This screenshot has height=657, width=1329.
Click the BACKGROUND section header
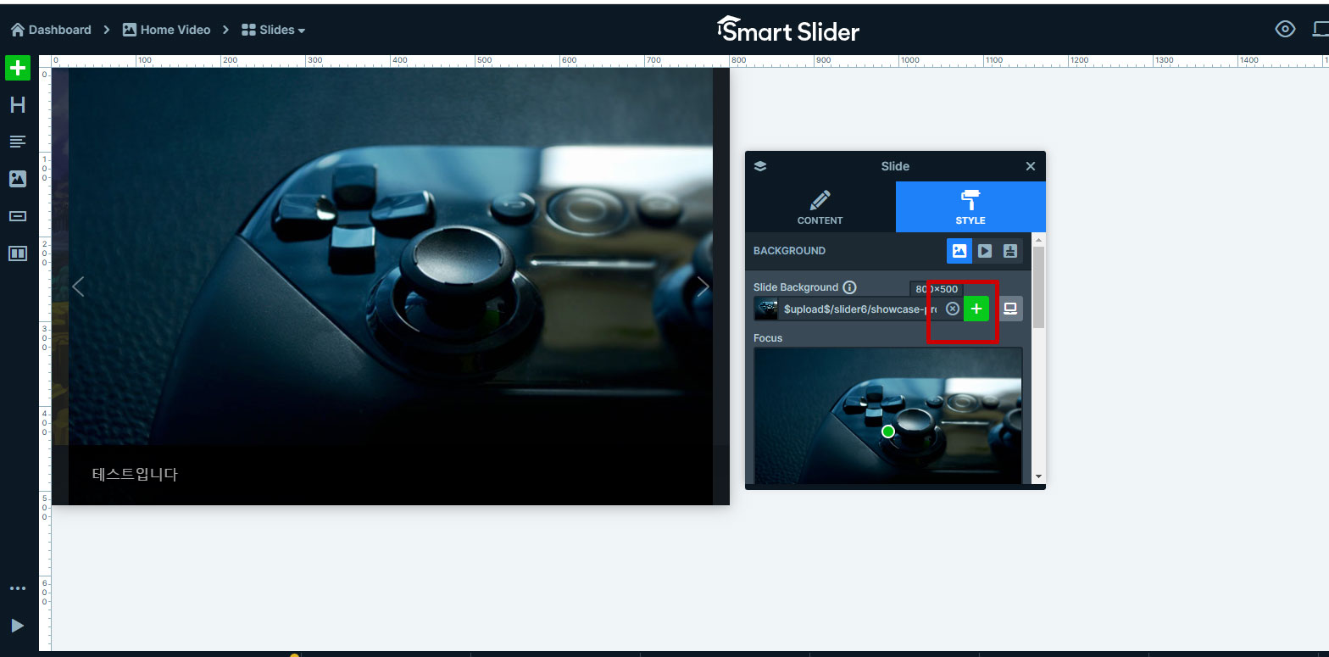[x=789, y=251]
